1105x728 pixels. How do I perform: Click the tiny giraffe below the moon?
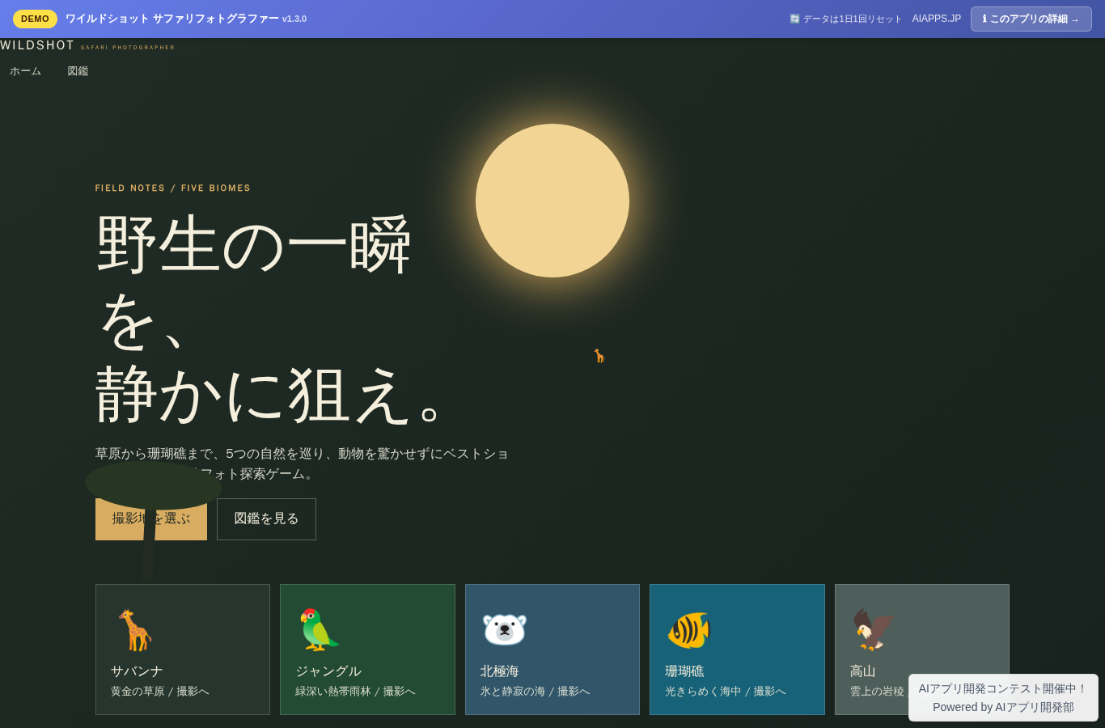(599, 356)
